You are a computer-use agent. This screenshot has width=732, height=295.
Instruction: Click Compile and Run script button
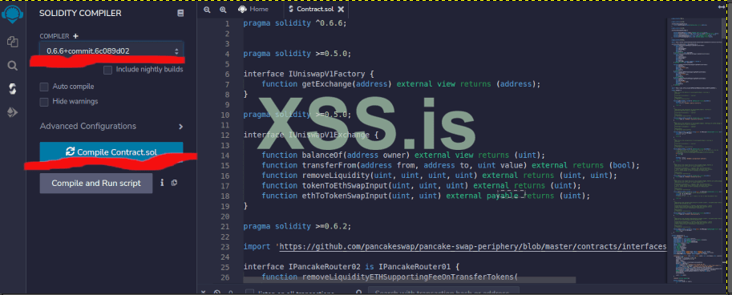click(96, 183)
